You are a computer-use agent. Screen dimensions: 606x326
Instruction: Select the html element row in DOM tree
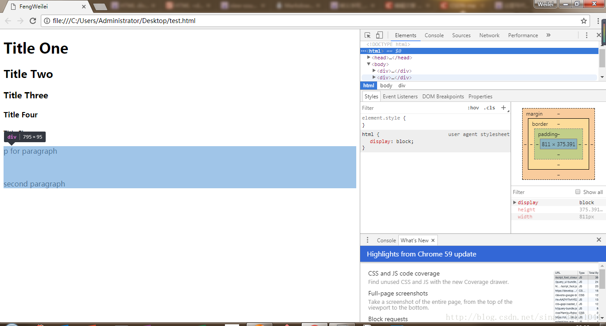pyautogui.click(x=479, y=51)
